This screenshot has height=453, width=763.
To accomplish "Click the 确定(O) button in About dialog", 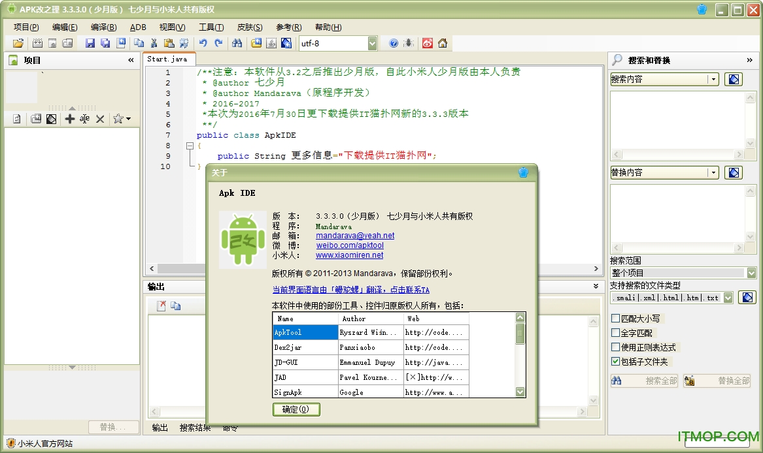I will point(296,409).
